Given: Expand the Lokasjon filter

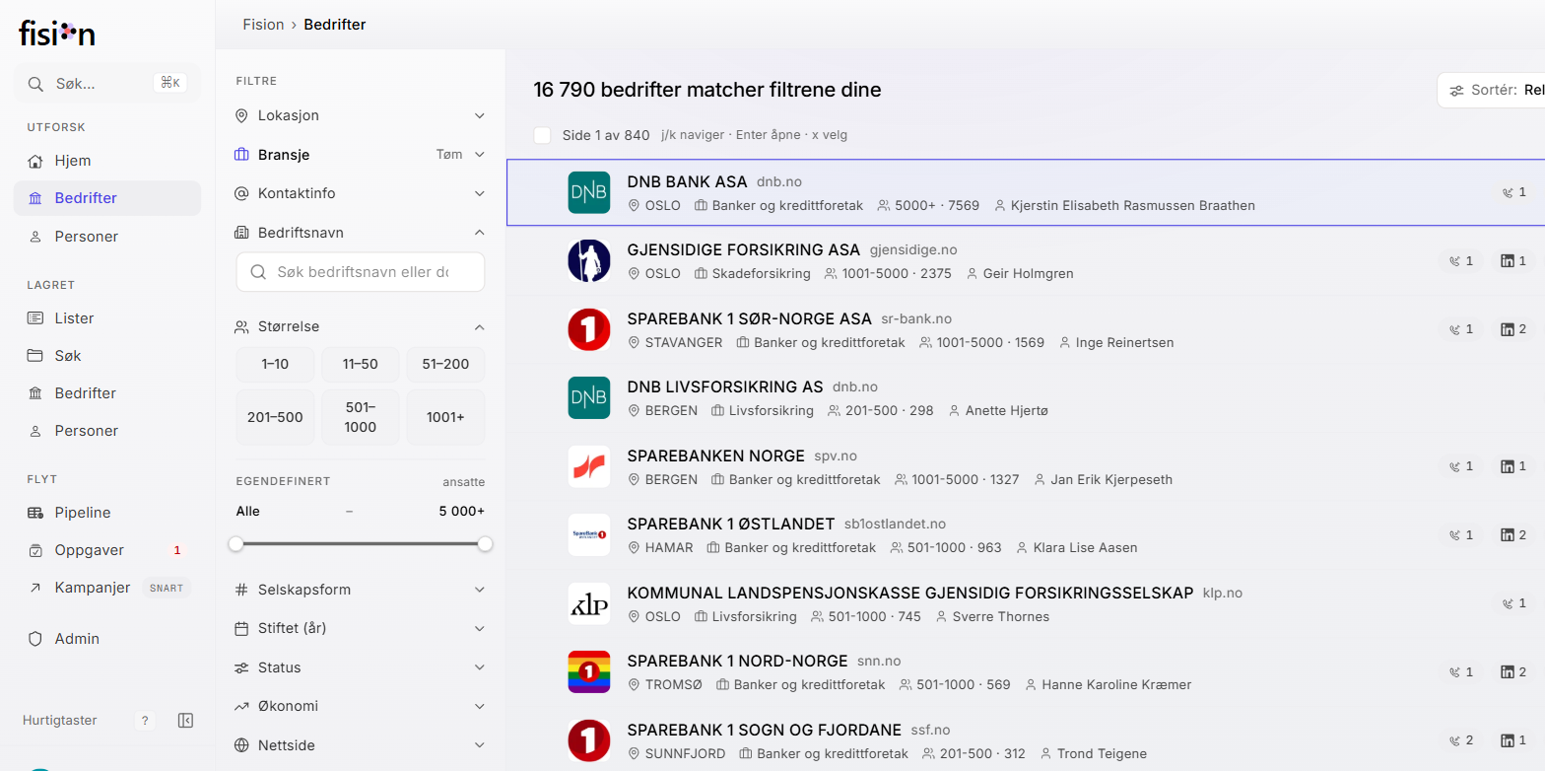Looking at the screenshot, I should 360,115.
